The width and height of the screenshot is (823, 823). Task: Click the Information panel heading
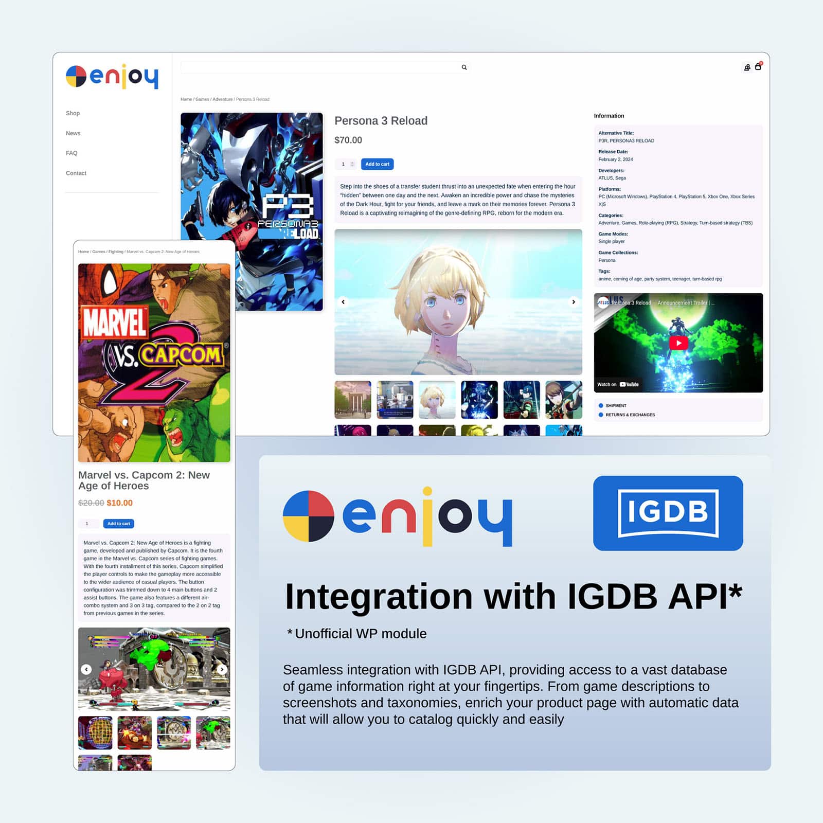pyautogui.click(x=609, y=116)
